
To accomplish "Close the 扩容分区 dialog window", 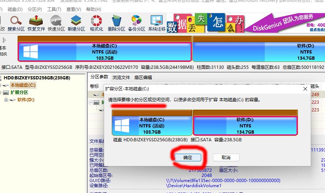I will [305, 89].
